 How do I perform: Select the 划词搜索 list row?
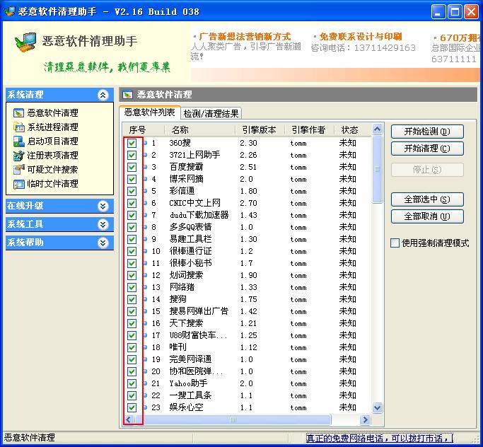click(x=248, y=275)
